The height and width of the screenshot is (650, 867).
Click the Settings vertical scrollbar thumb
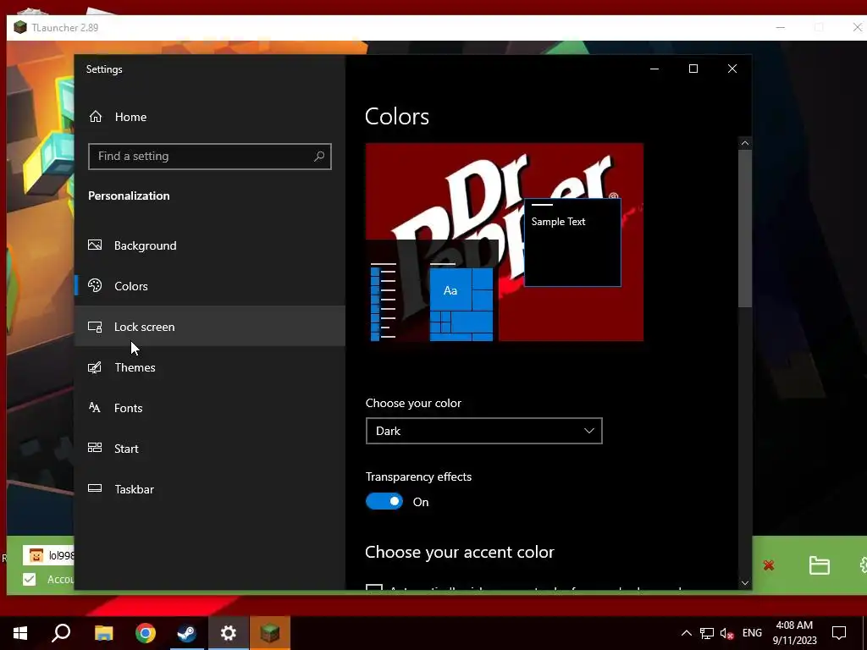(x=745, y=229)
